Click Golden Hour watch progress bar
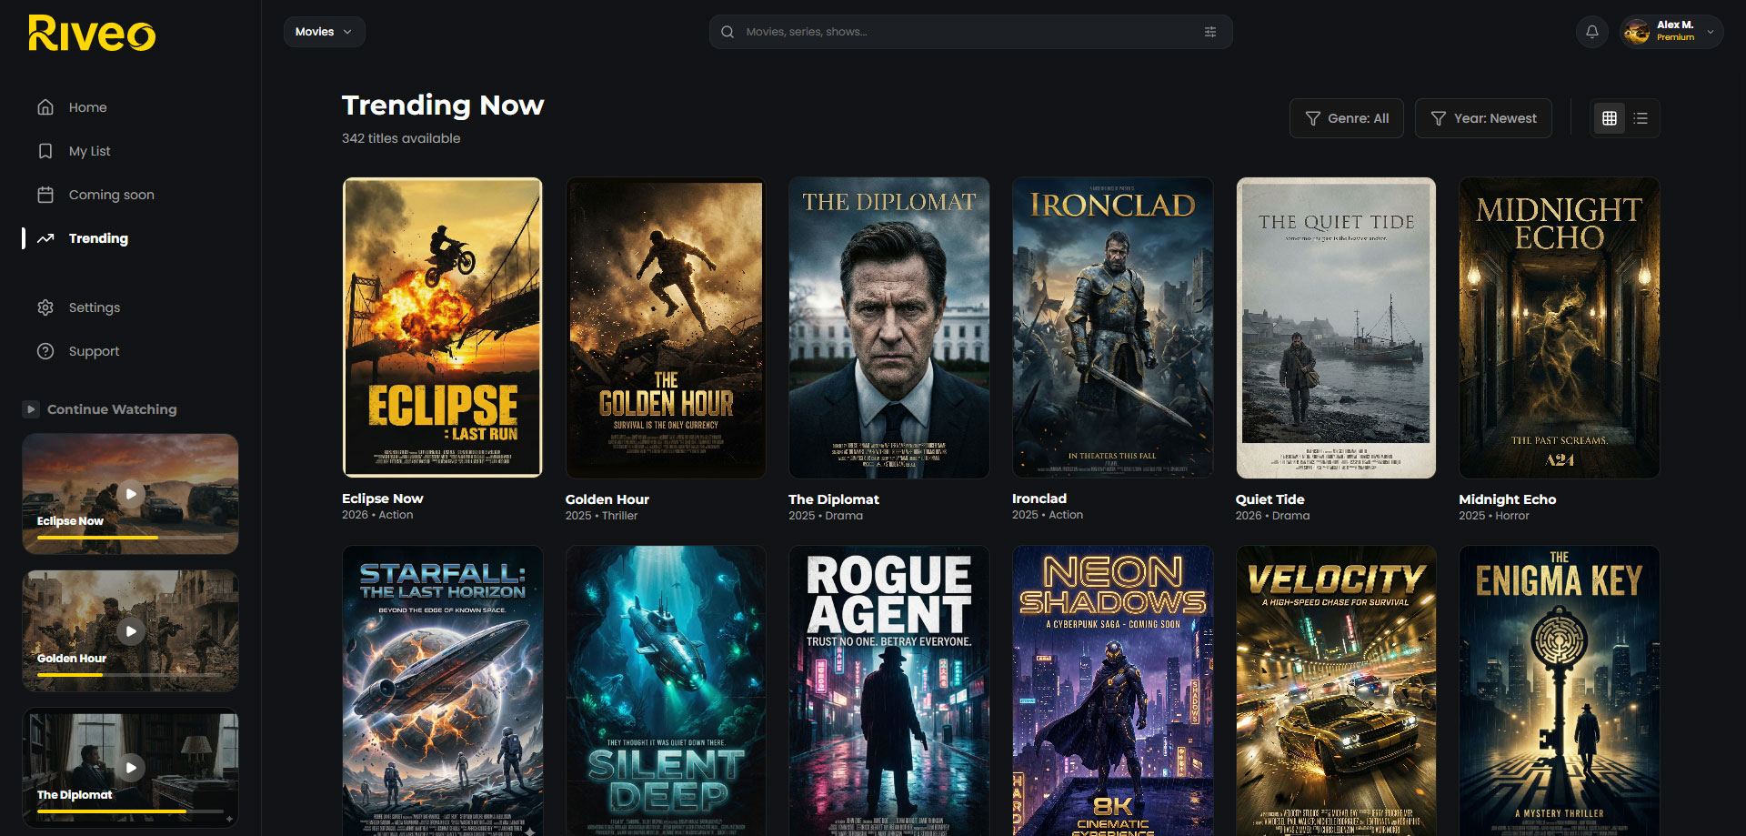 point(130,674)
